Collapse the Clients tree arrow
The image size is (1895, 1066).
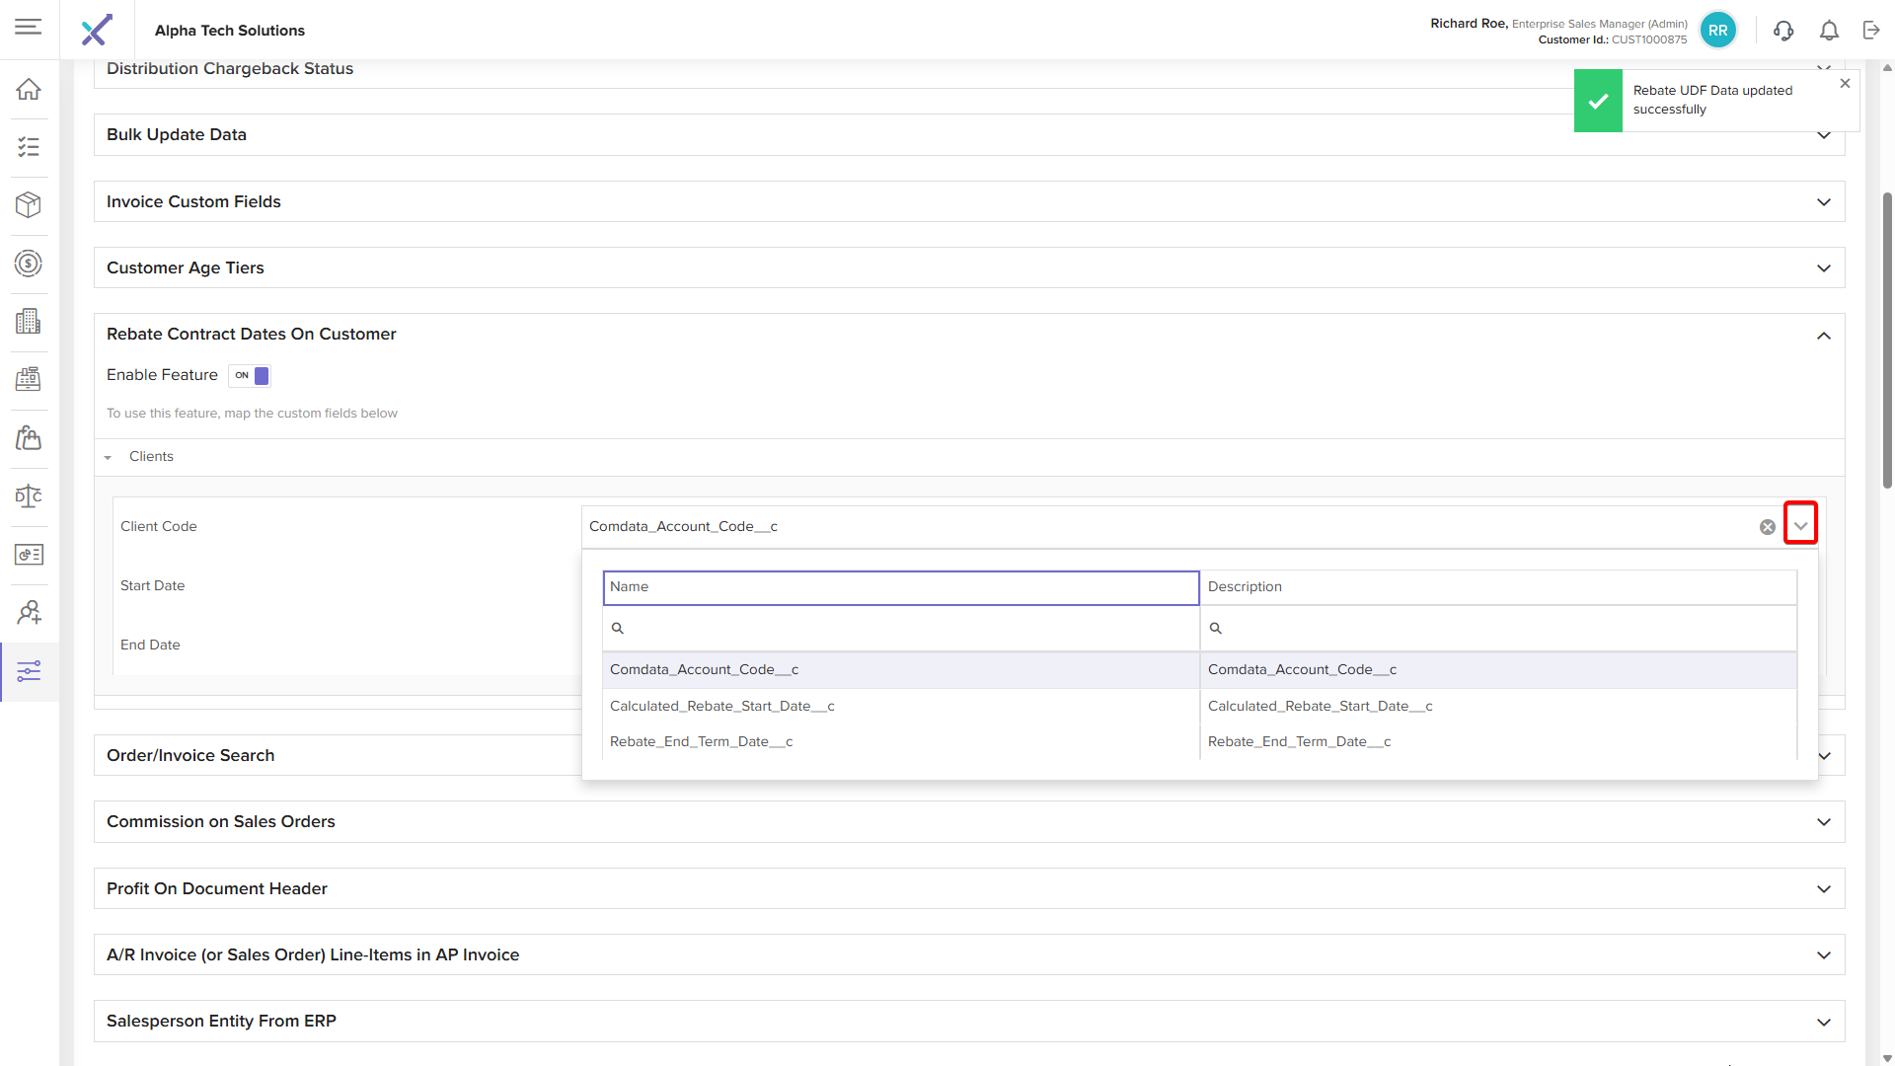pyautogui.click(x=108, y=457)
